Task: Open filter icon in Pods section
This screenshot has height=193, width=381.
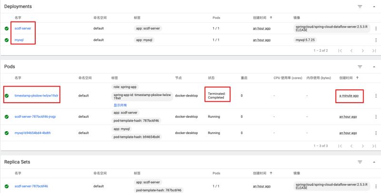Action: click(x=360, y=67)
